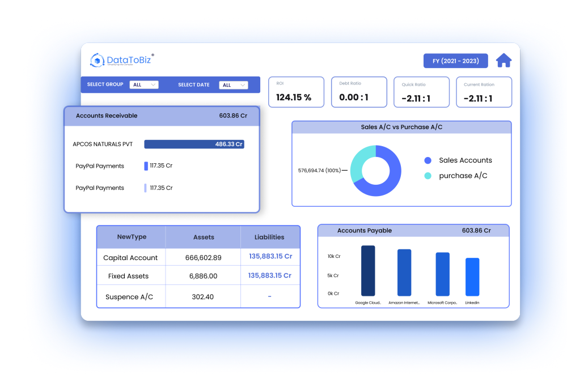This screenshot has width=567, height=374.
Task: Click the APCOS NATURALS 486.33 Cr bar
Action: pos(194,144)
